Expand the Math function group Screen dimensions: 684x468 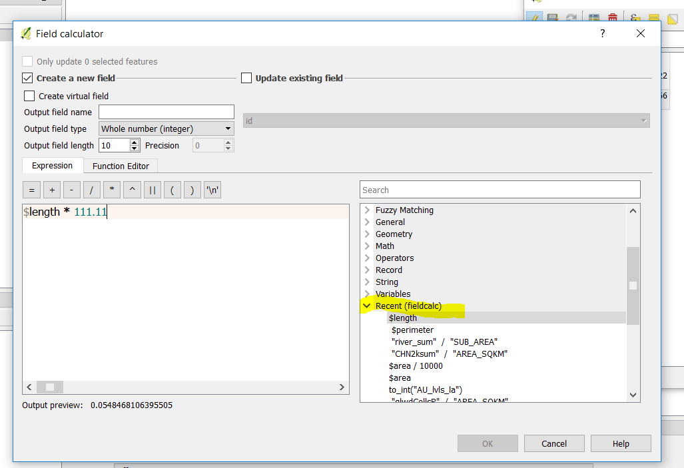368,246
